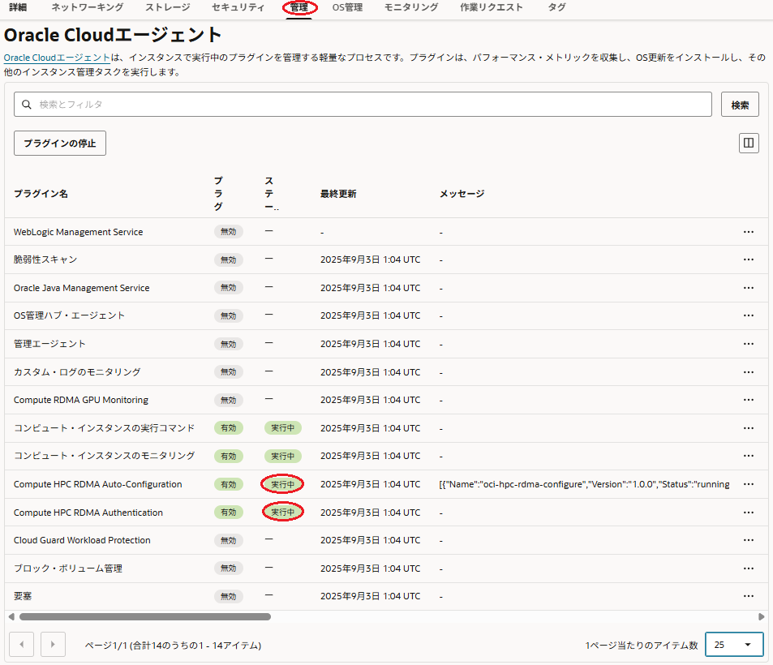Open actions menu for 要塞 row
The height and width of the screenshot is (665, 773).
coord(748,596)
